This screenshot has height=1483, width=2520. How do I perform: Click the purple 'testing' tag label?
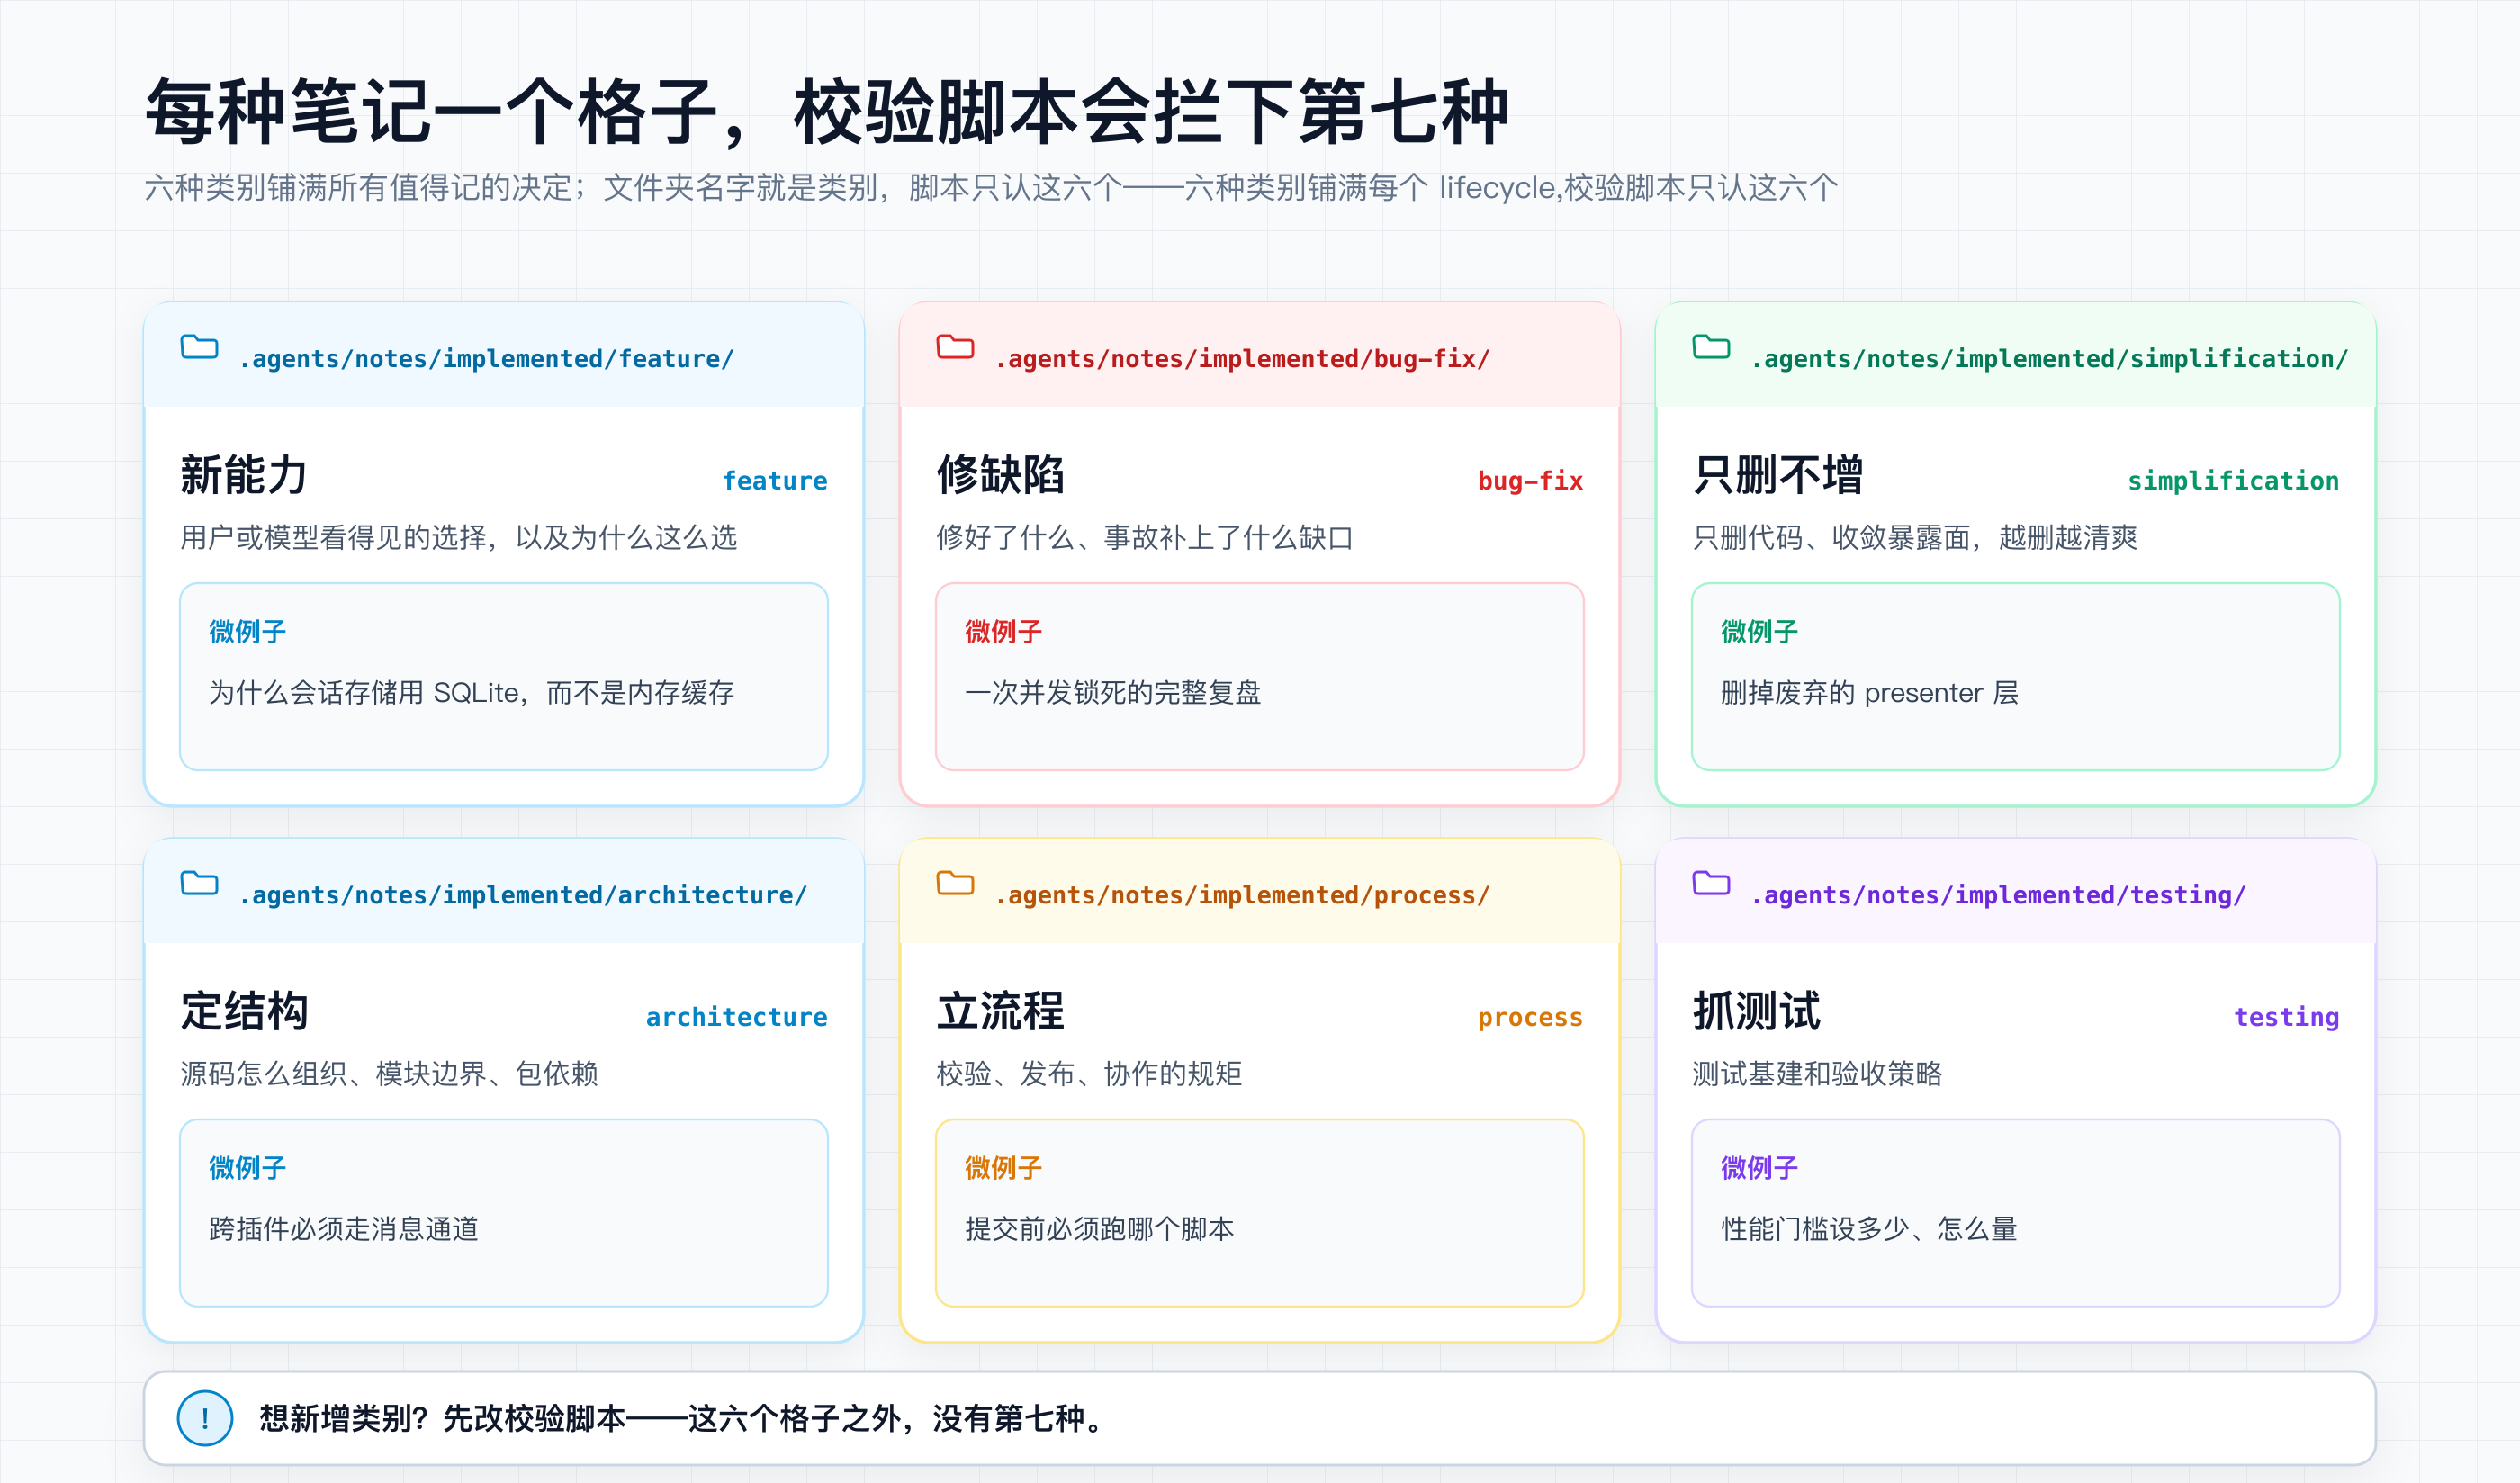click(2286, 1017)
